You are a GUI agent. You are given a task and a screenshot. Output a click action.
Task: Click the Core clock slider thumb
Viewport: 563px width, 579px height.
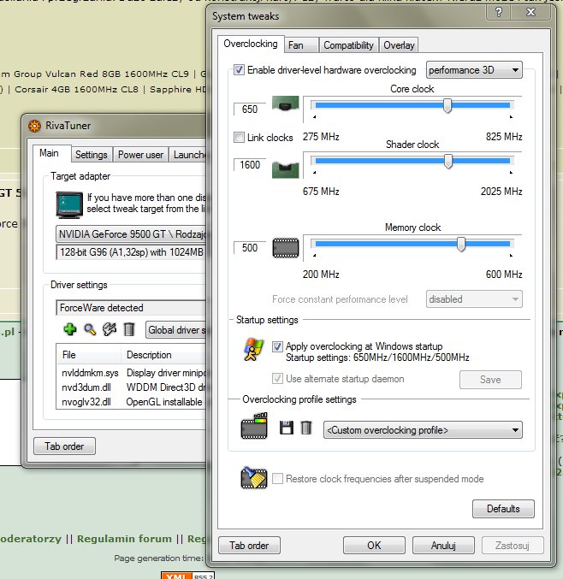click(447, 105)
